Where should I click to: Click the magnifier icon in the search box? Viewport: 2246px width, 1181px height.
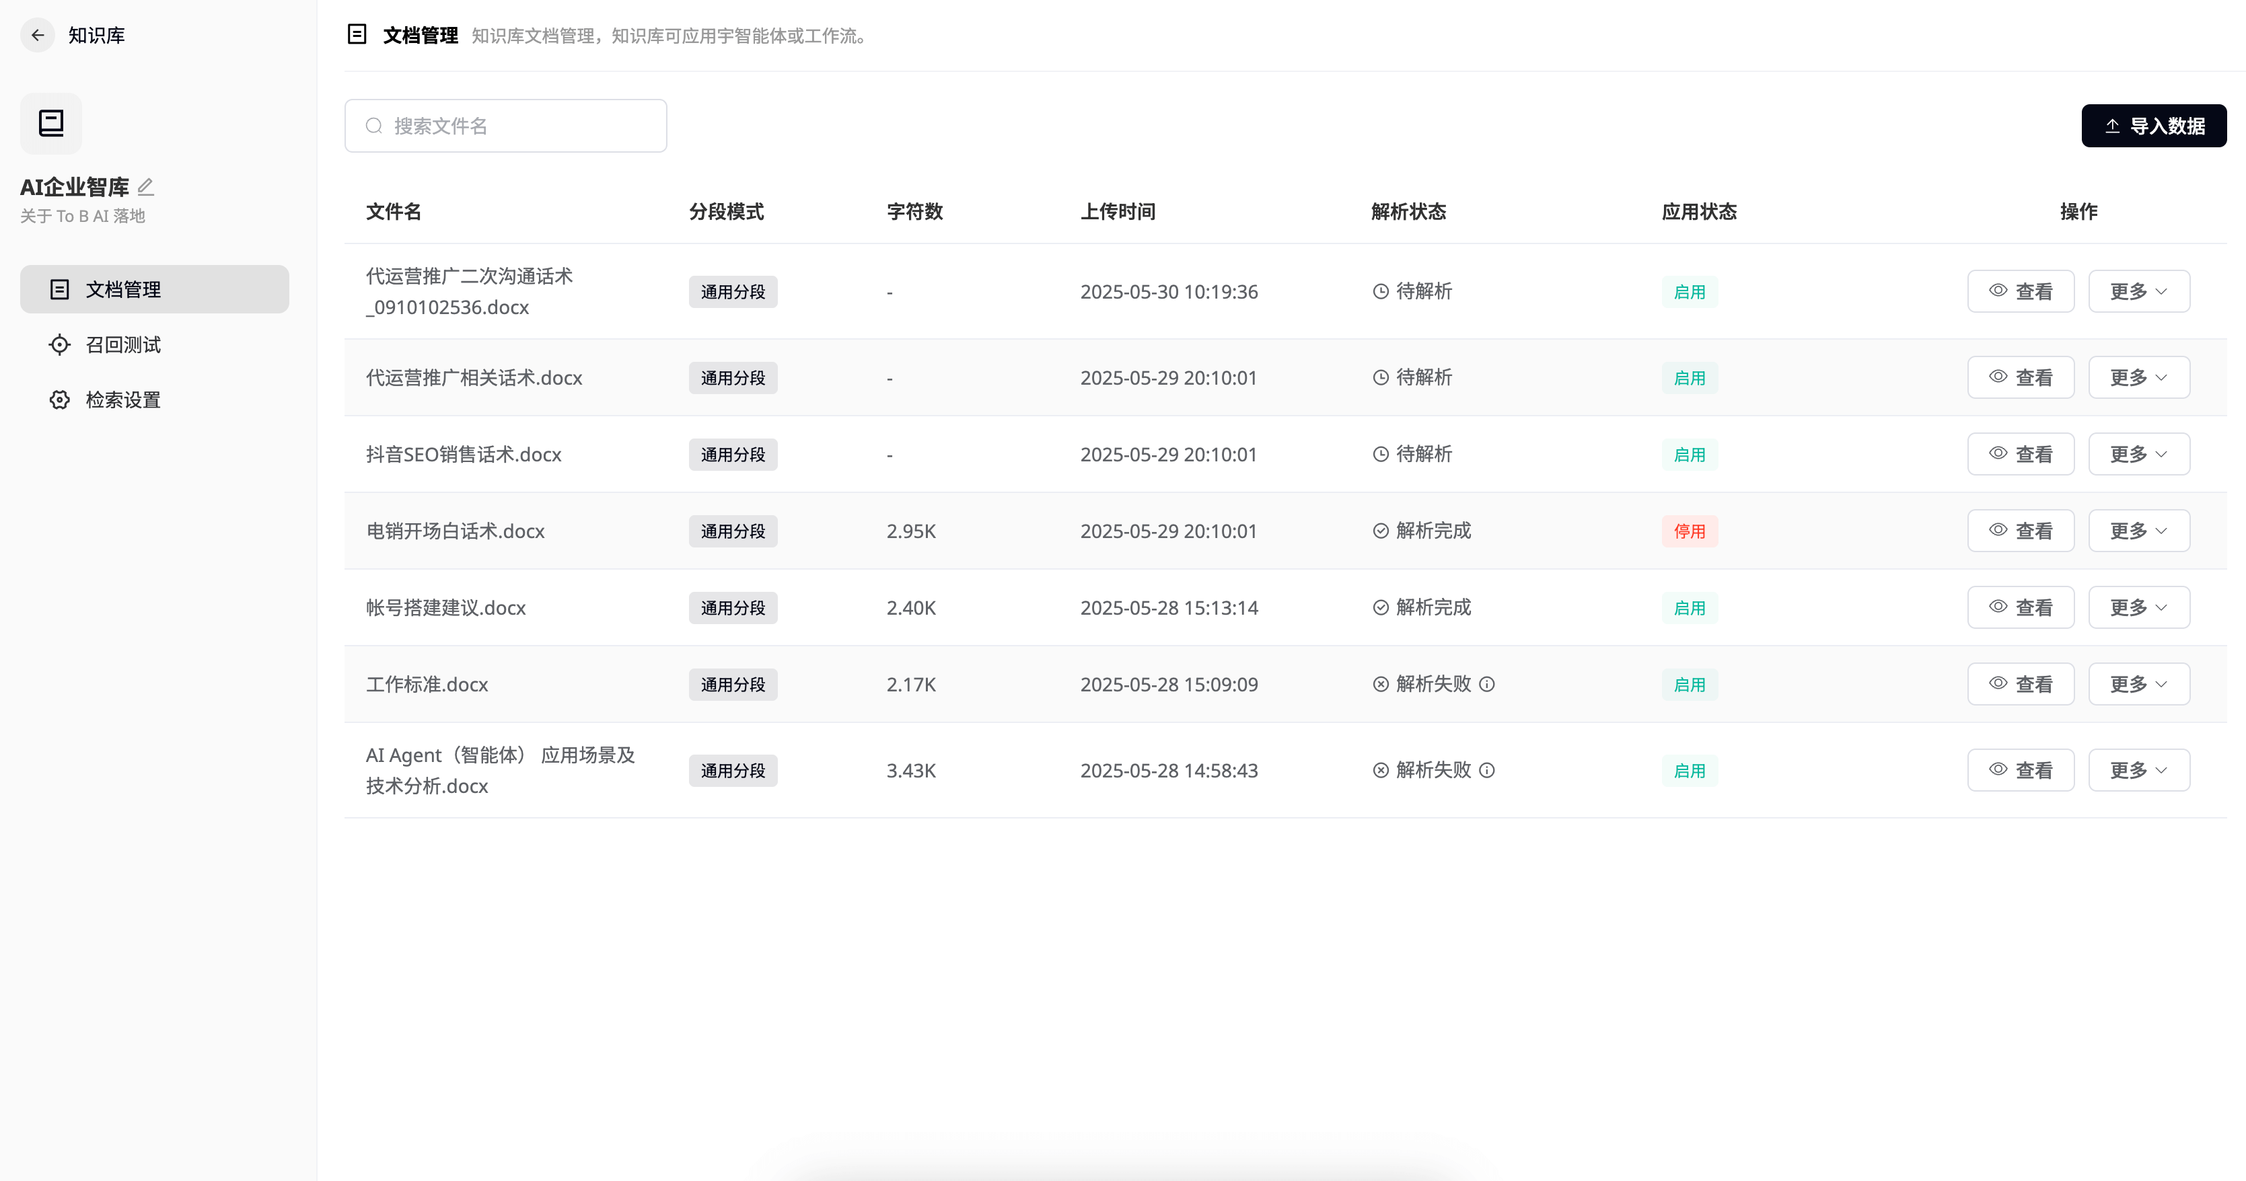(374, 126)
